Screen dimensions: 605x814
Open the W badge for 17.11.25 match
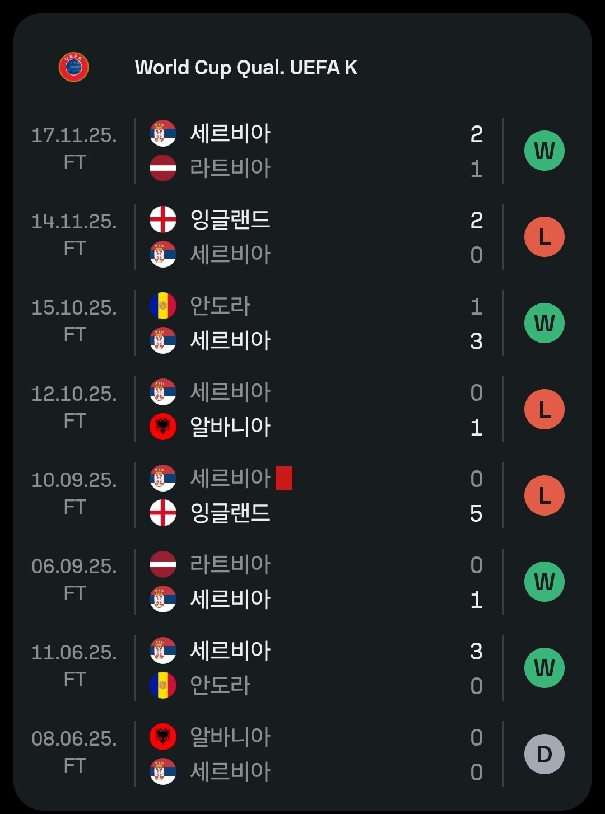click(544, 151)
